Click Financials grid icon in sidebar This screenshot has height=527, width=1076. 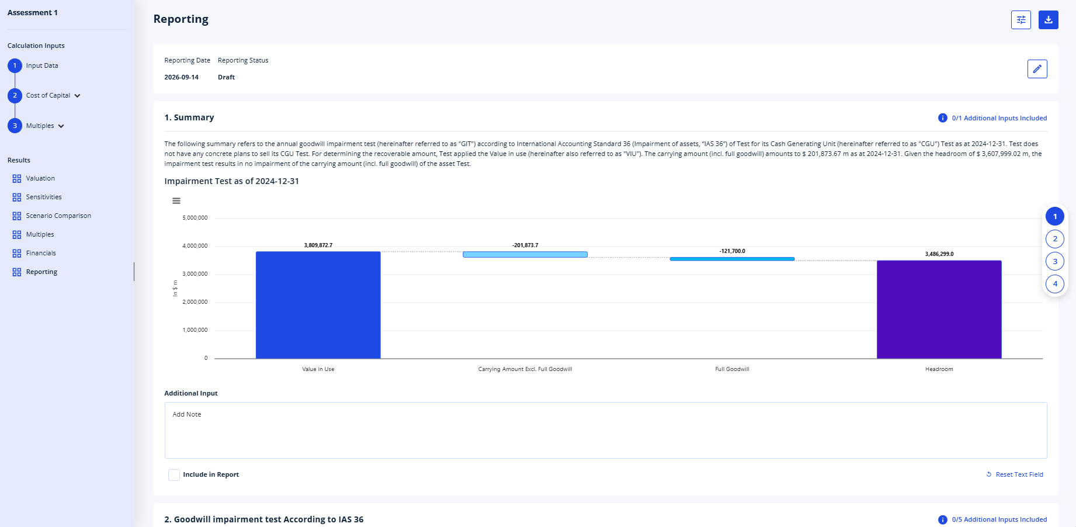(17, 254)
